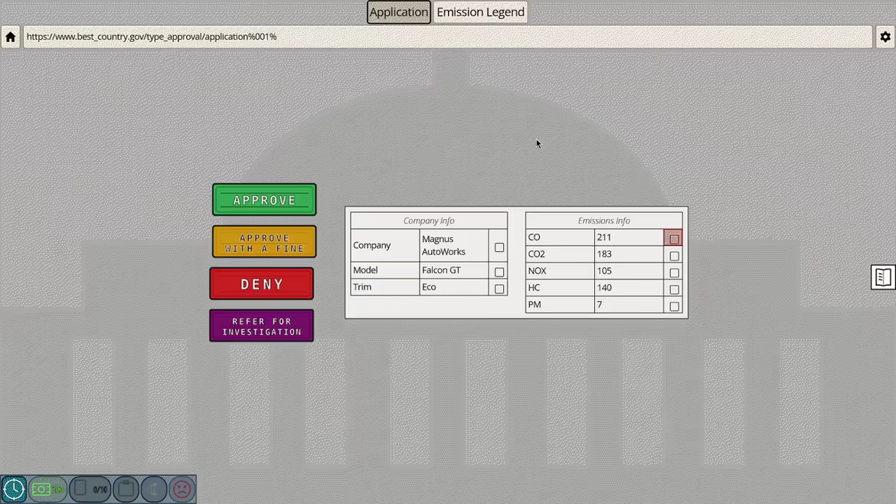Screen dimensions: 896x504
Task: Mark the Falcon GT Model checkbox
Action: (x=499, y=272)
